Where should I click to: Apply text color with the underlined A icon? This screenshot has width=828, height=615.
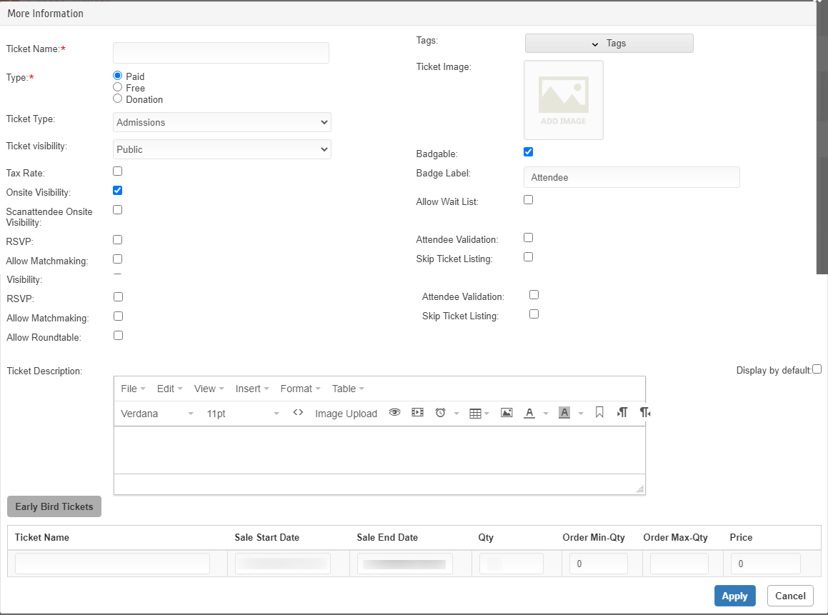click(529, 413)
